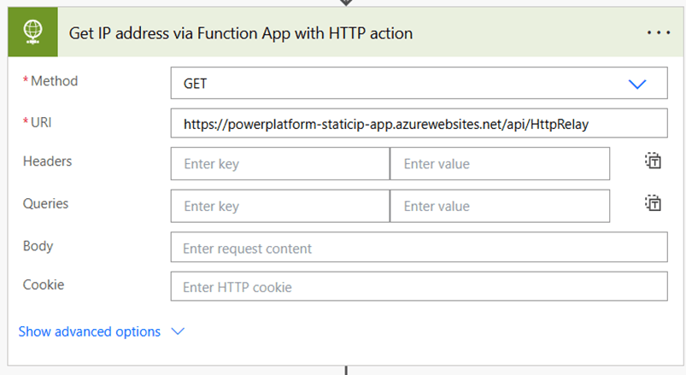This screenshot has width=686, height=375.
Task: Click the green HTTP globe action icon
Action: [x=32, y=33]
